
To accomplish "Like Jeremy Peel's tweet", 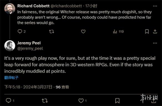I will click(81, 100).
